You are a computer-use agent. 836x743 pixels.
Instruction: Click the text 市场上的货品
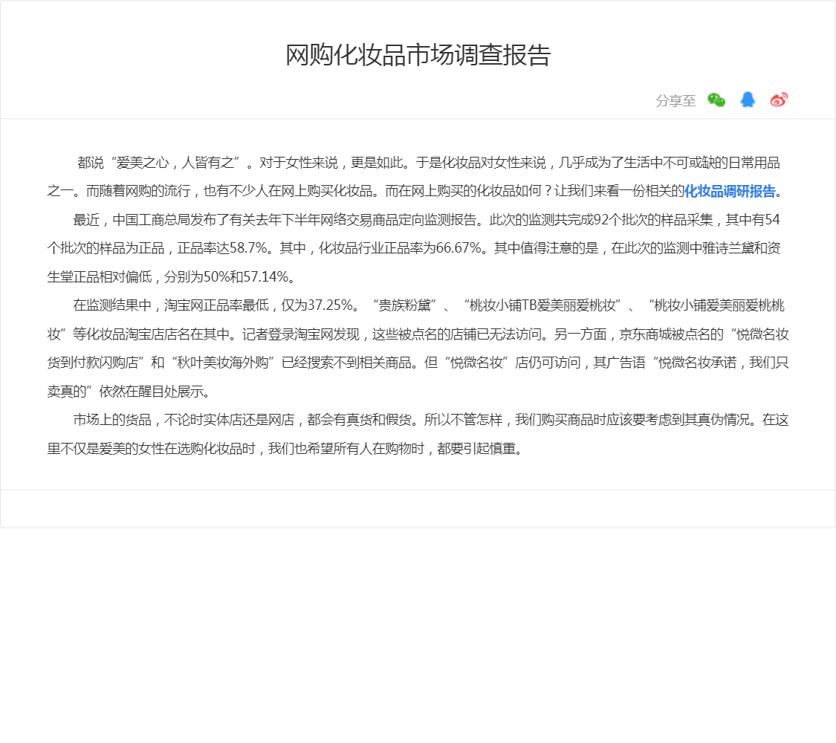pos(112,420)
